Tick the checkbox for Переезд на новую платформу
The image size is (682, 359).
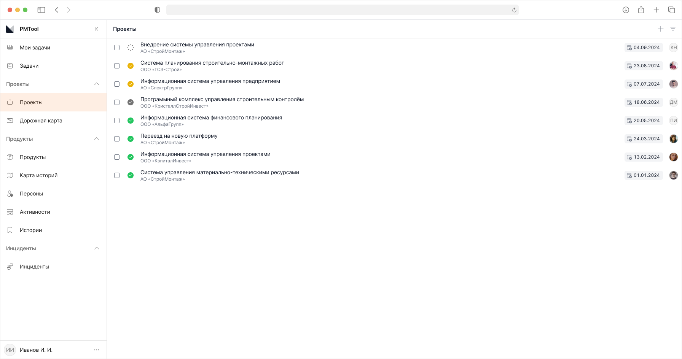point(117,139)
